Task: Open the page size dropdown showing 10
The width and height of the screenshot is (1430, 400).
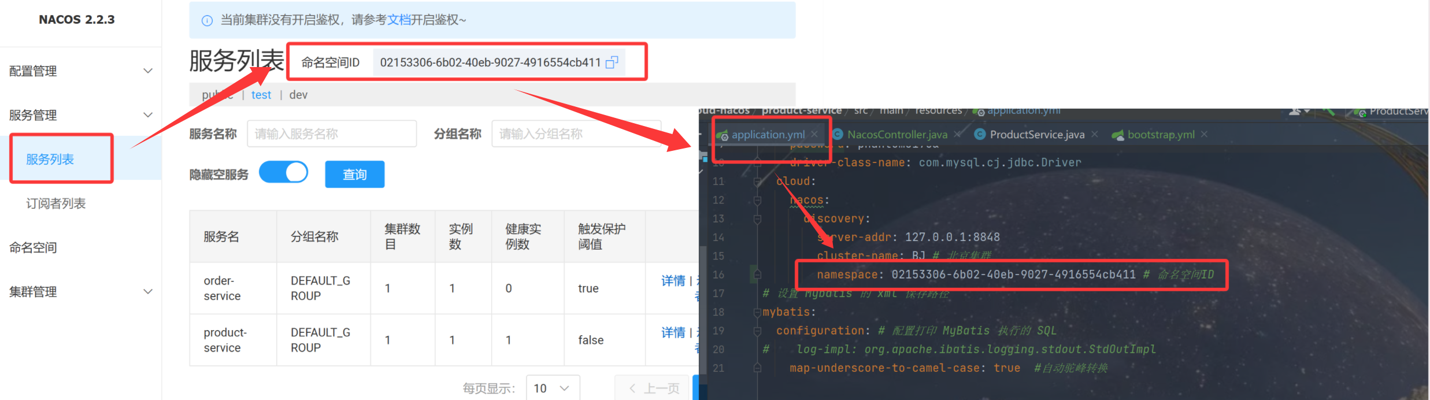Action: tap(553, 388)
